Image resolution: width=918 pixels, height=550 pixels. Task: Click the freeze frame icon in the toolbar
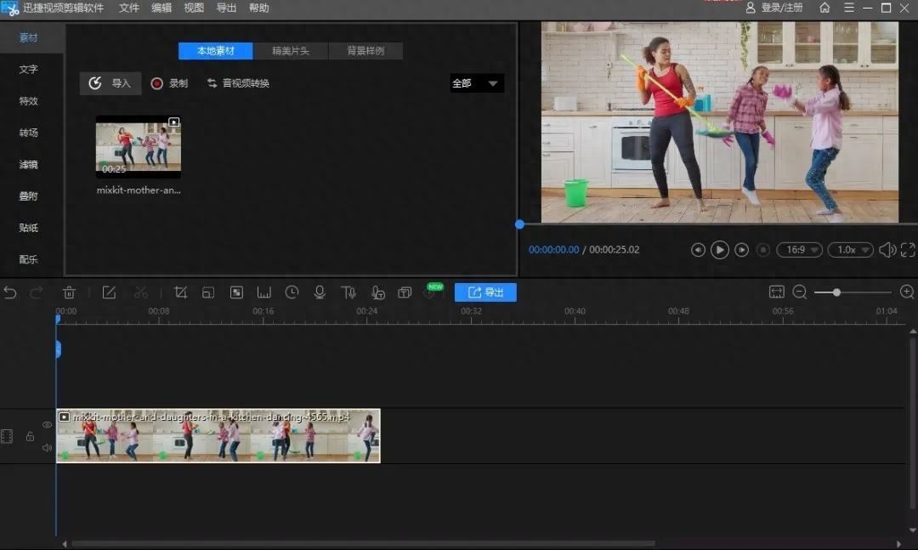click(x=264, y=292)
